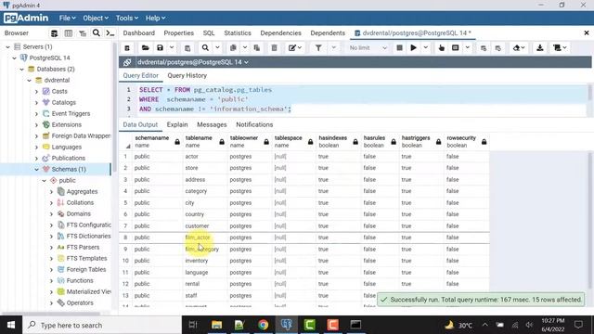Screen dimensions: 594x334
Task: Click the hasindexes column header
Action: coord(338,142)
